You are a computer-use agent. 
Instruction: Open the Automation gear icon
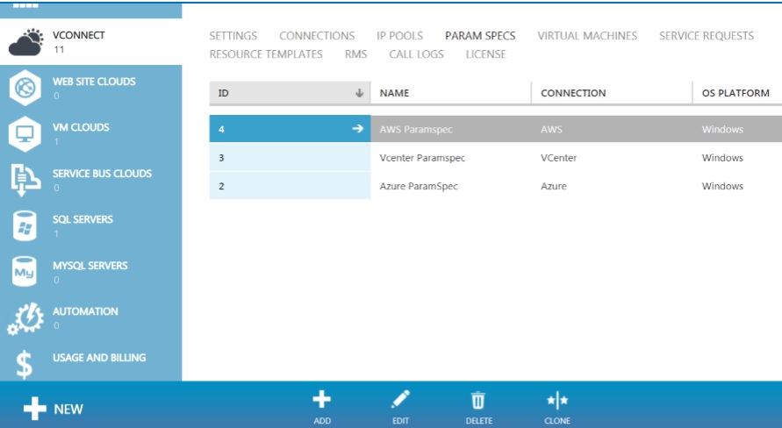click(25, 317)
